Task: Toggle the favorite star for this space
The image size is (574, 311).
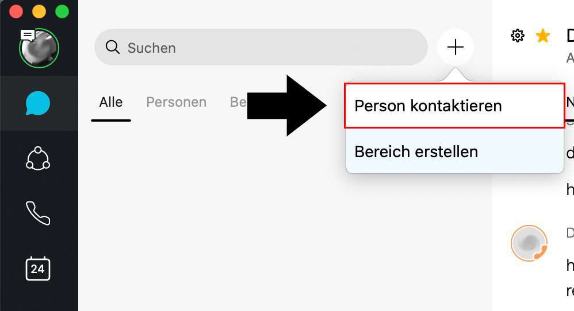Action: [542, 36]
